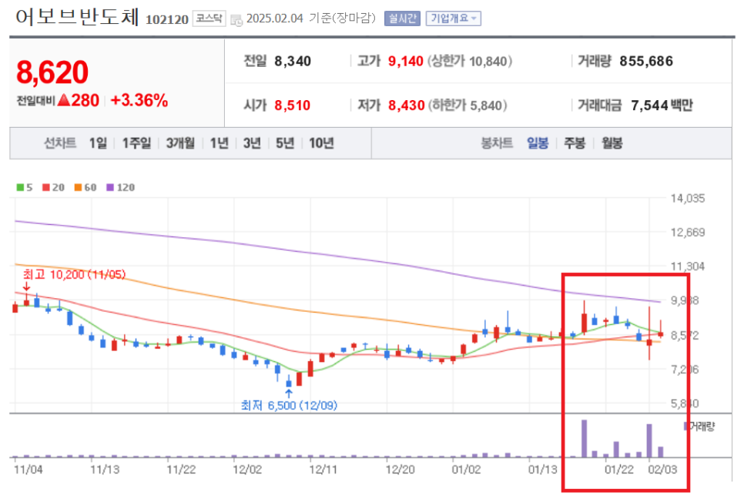The image size is (744, 499).
Task: Switch line chart to 3개월
Action: tap(180, 142)
